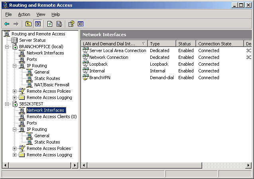Expand Remote Access Logging under SBS2K3TEST
The image size is (254, 179).
click(x=15, y=155)
